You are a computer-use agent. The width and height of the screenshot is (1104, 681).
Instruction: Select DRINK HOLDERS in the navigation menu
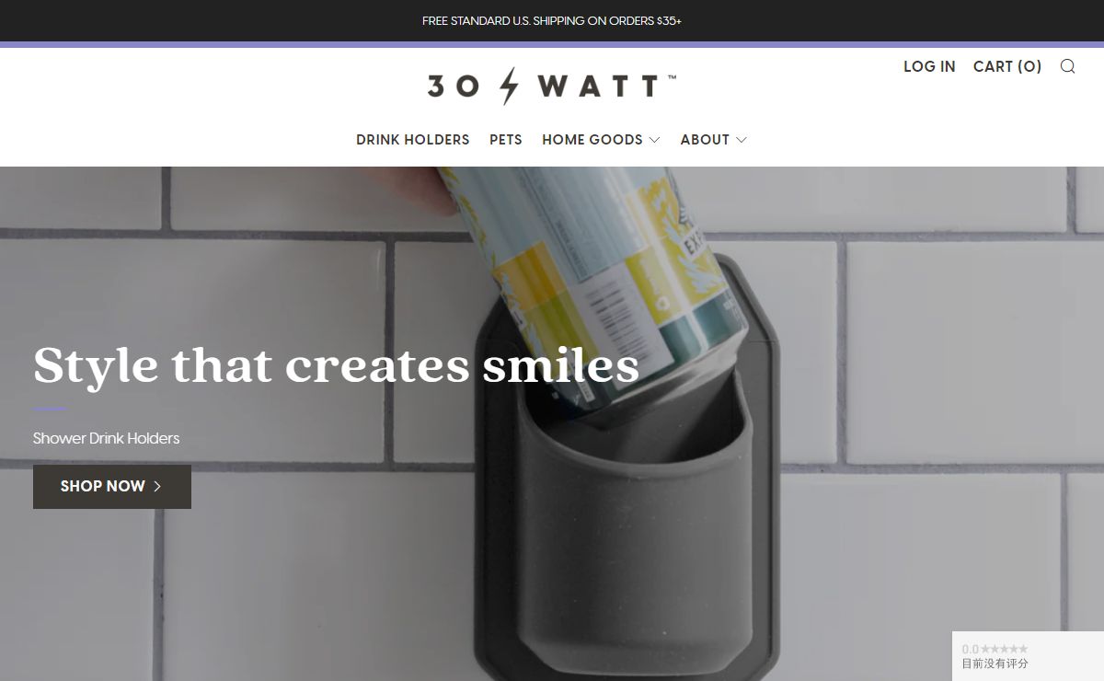[x=413, y=140]
